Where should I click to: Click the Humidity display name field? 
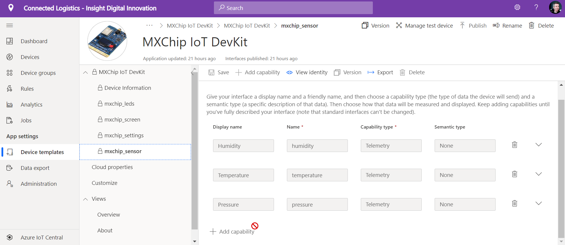243,146
